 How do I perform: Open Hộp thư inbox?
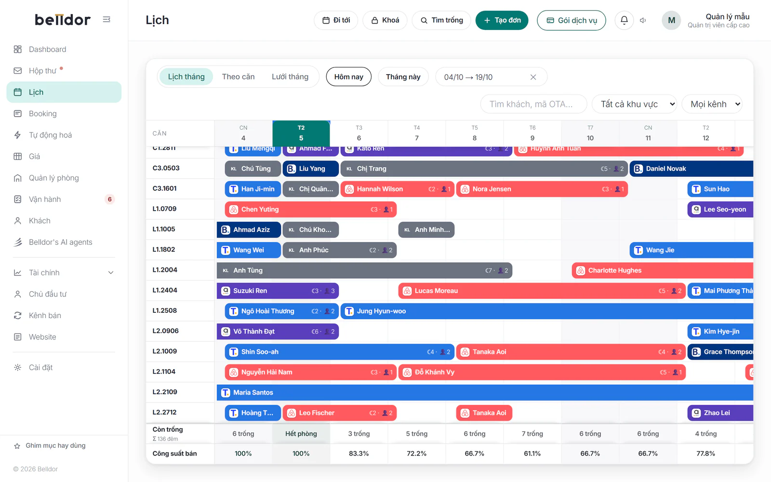click(x=64, y=71)
